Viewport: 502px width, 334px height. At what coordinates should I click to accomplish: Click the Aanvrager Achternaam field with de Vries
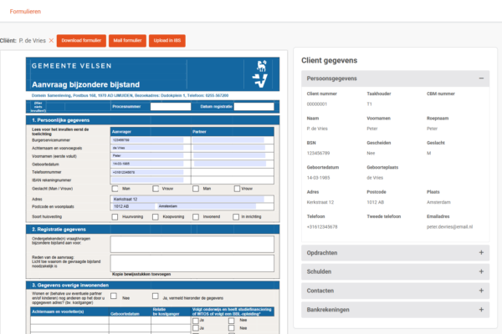coord(147,148)
